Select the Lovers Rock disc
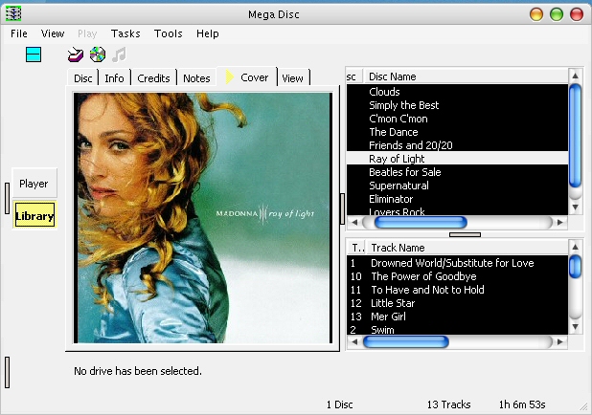 click(457, 210)
